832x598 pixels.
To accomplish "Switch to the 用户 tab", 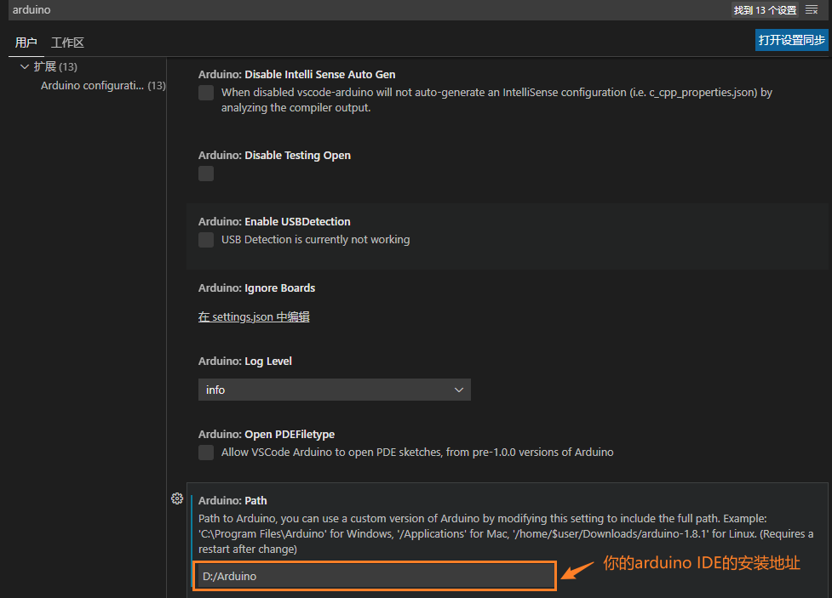I will pyautogui.click(x=26, y=43).
